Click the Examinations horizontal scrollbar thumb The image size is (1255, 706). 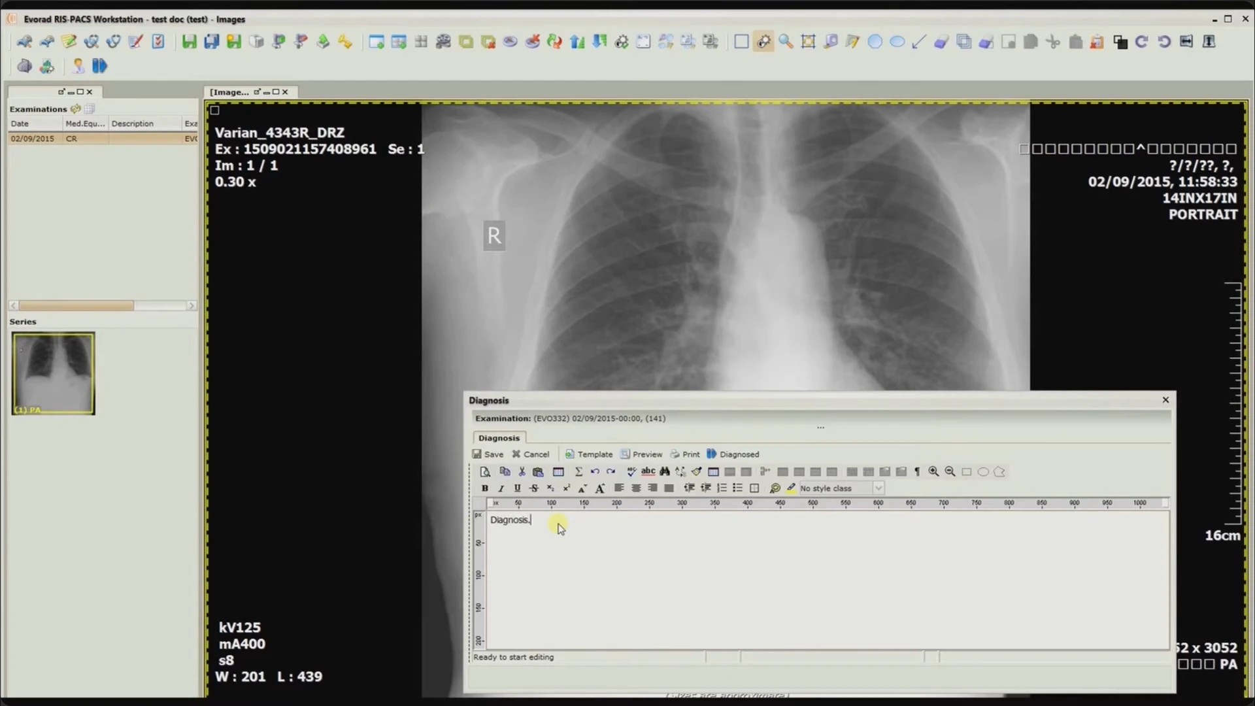tap(76, 306)
